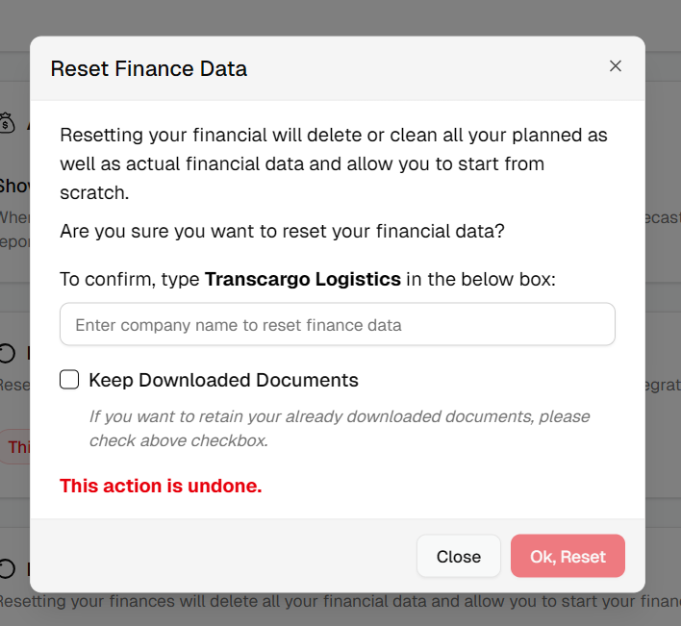Image resolution: width=681 pixels, height=626 pixels.
Task: Click the red 'This action is undone.' warning
Action: [x=162, y=486]
